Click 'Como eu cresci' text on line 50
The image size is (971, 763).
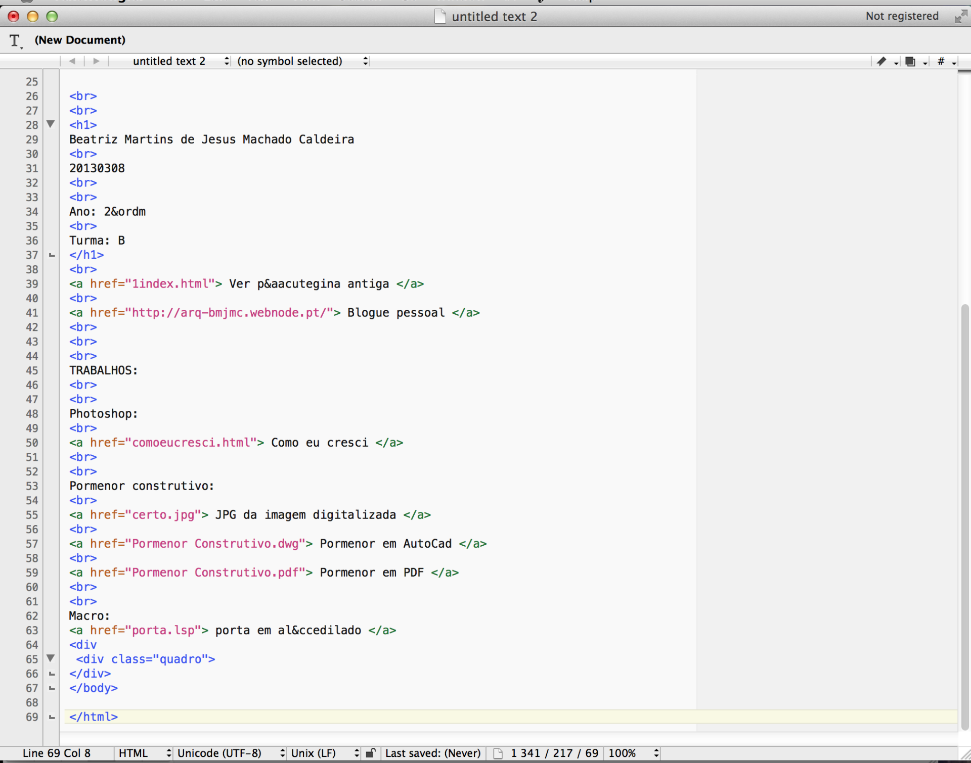point(320,443)
